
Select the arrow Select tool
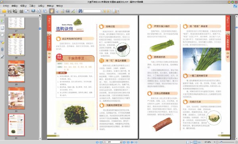[57, 11]
